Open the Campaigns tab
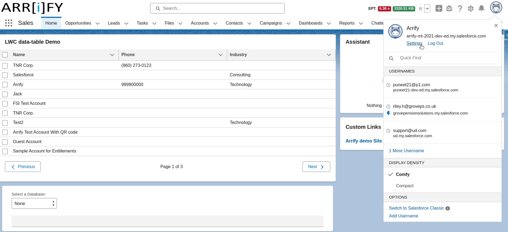 pos(271,23)
